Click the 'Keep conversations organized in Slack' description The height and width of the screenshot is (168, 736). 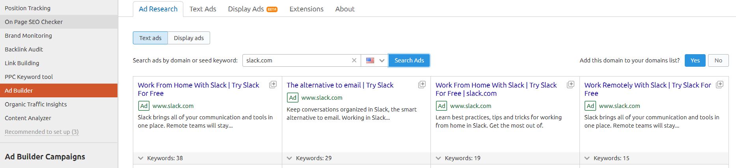pos(352,113)
